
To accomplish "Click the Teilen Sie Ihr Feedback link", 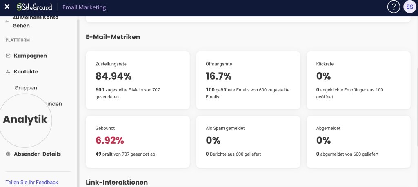I will click(32, 182).
